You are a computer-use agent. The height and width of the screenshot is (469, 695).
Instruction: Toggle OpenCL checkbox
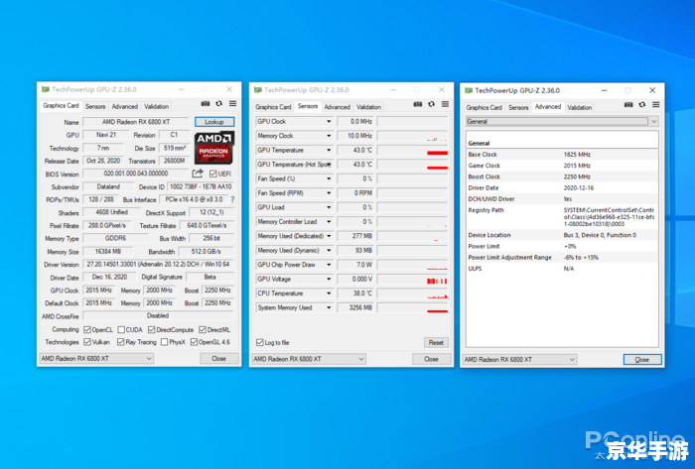[87, 329]
